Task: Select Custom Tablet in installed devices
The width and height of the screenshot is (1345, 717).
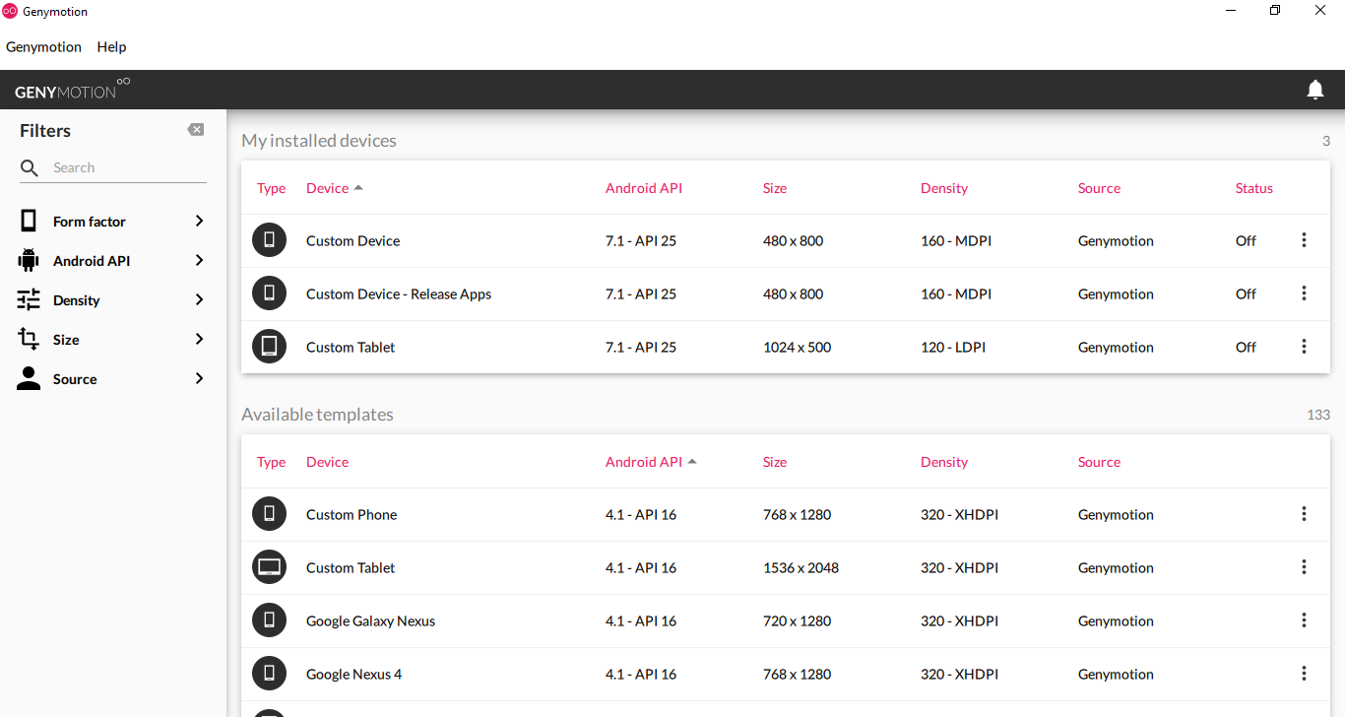Action: pos(351,347)
